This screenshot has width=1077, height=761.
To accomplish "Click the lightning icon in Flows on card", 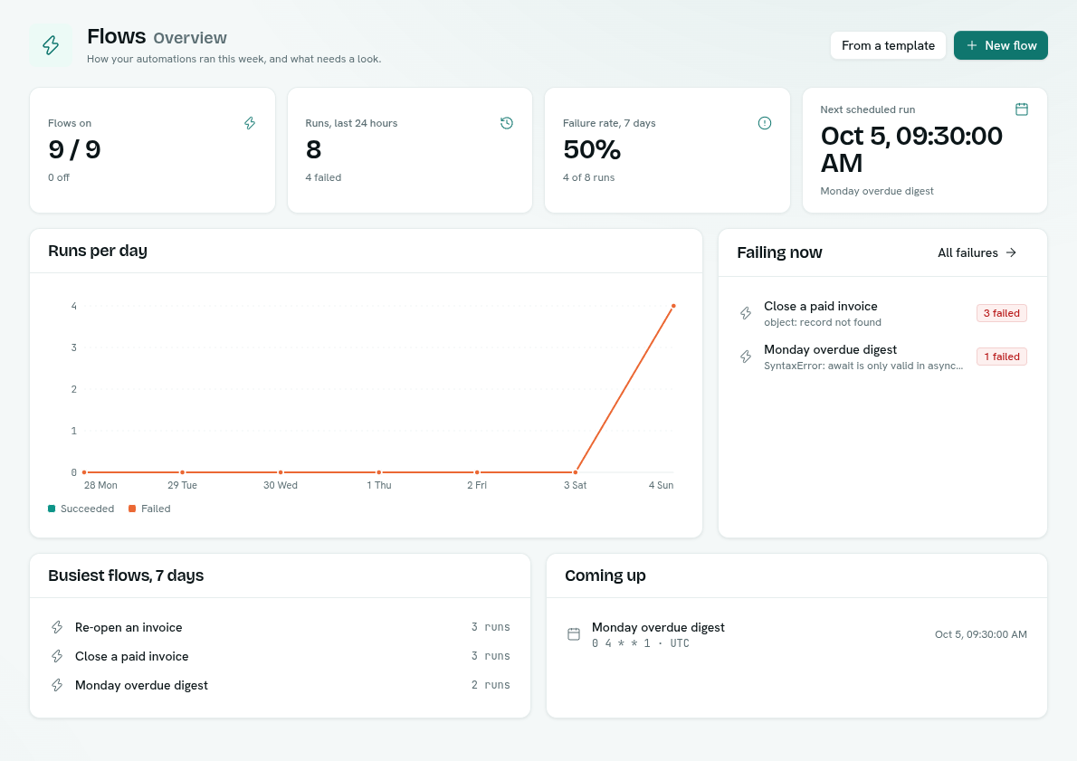I will (x=250, y=123).
